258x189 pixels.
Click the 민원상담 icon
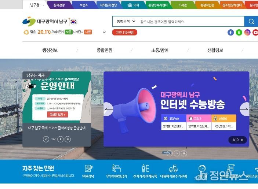88,168
